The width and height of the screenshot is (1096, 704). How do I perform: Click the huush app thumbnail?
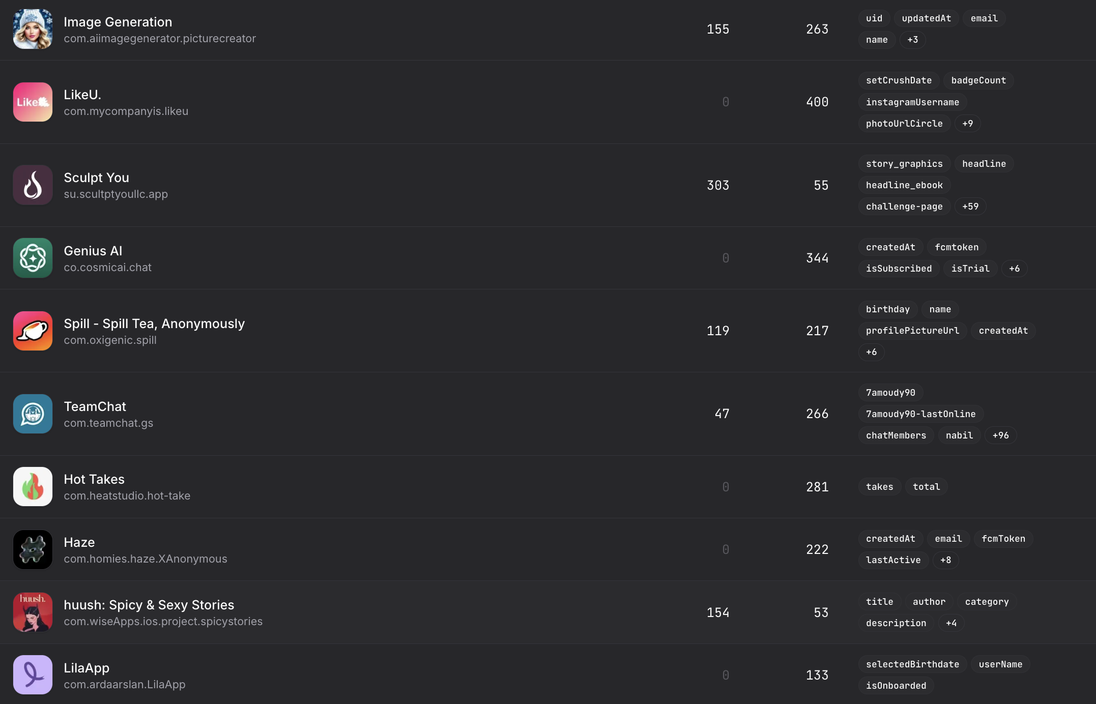[x=33, y=612]
